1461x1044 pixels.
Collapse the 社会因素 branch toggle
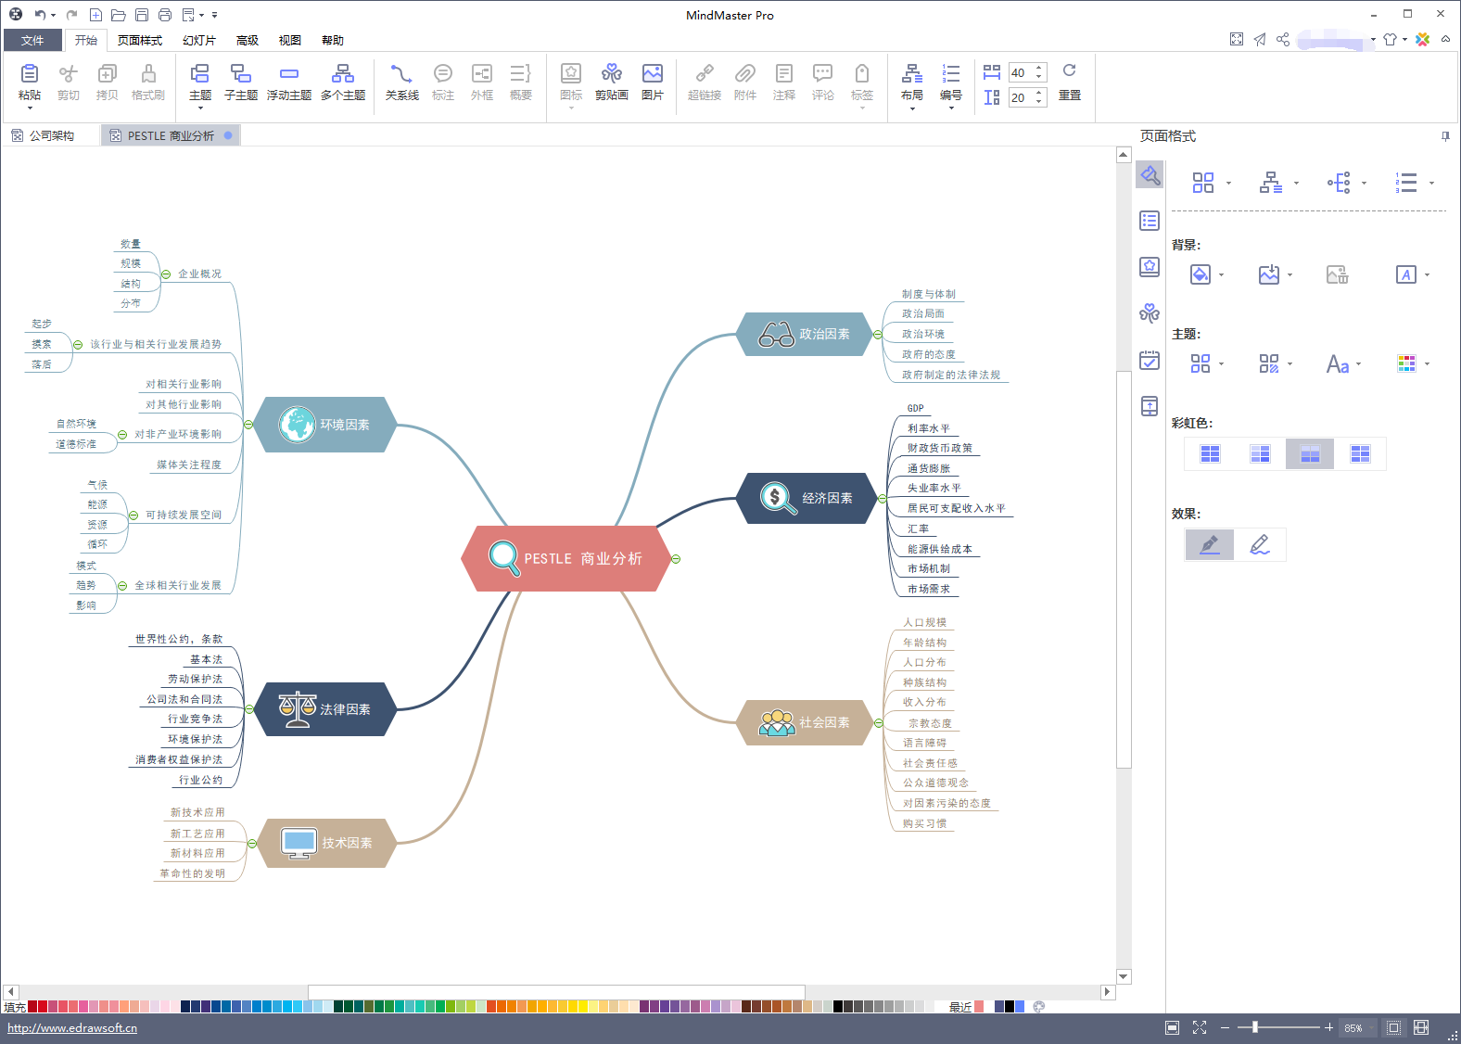878,722
